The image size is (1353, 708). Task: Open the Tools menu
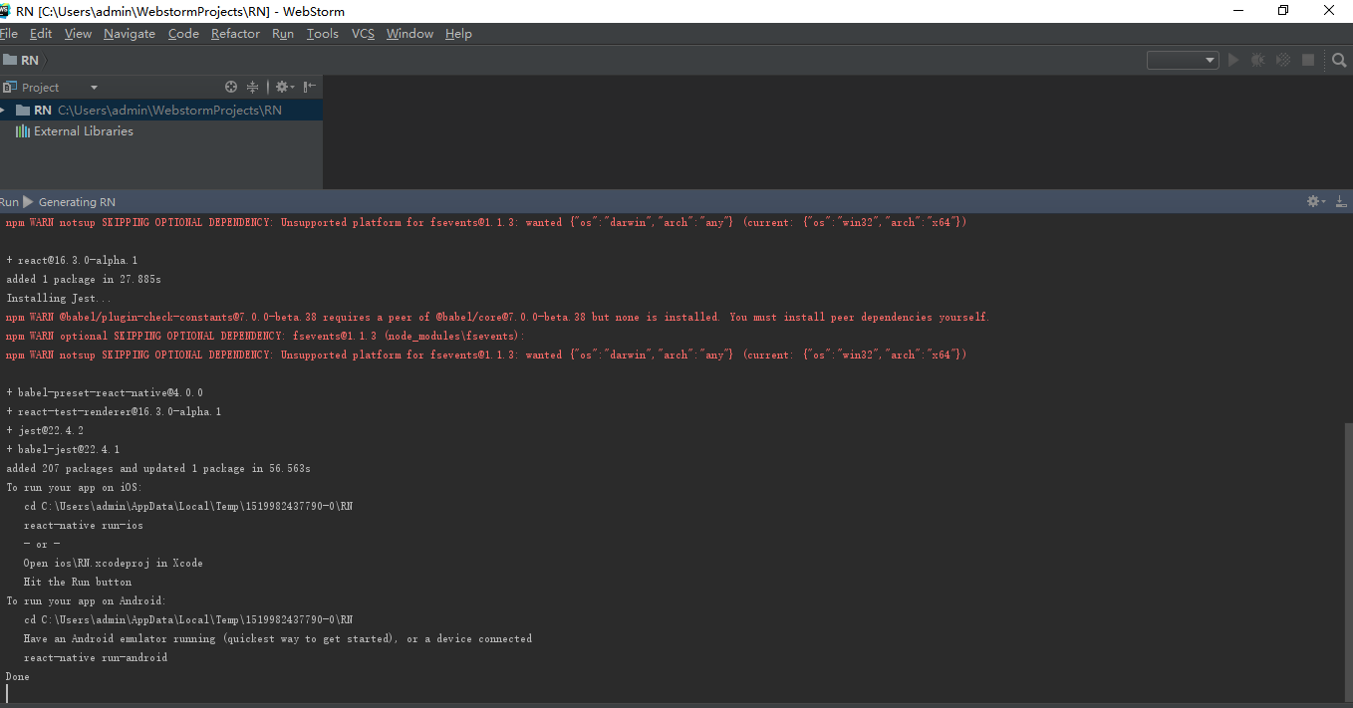click(323, 34)
